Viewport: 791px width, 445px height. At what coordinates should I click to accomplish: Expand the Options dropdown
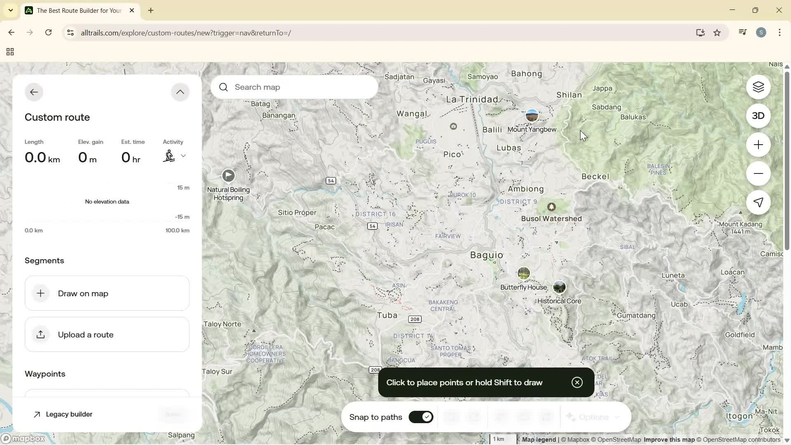tap(593, 417)
